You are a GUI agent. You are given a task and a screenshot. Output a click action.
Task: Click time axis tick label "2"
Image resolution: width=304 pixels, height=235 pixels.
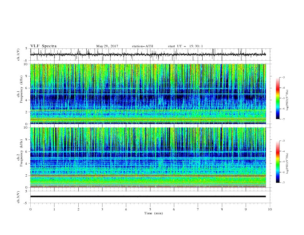click(x=78, y=209)
